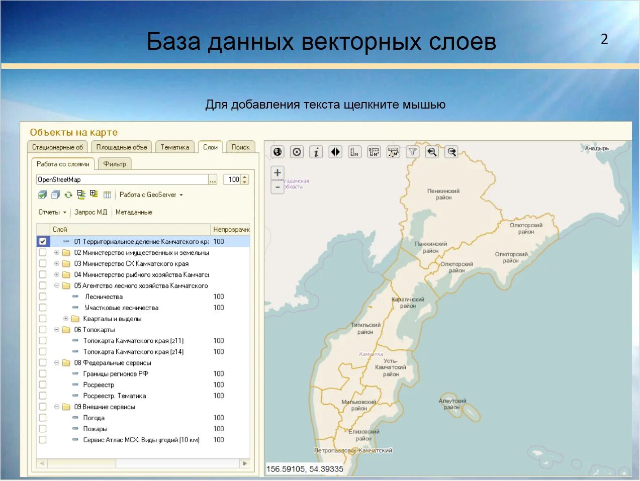Enable the Лесничества layer checkbox

(x=43, y=297)
